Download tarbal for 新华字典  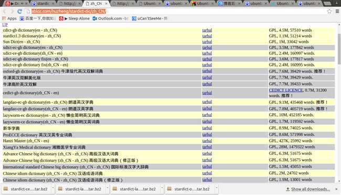[x=207, y=128]
